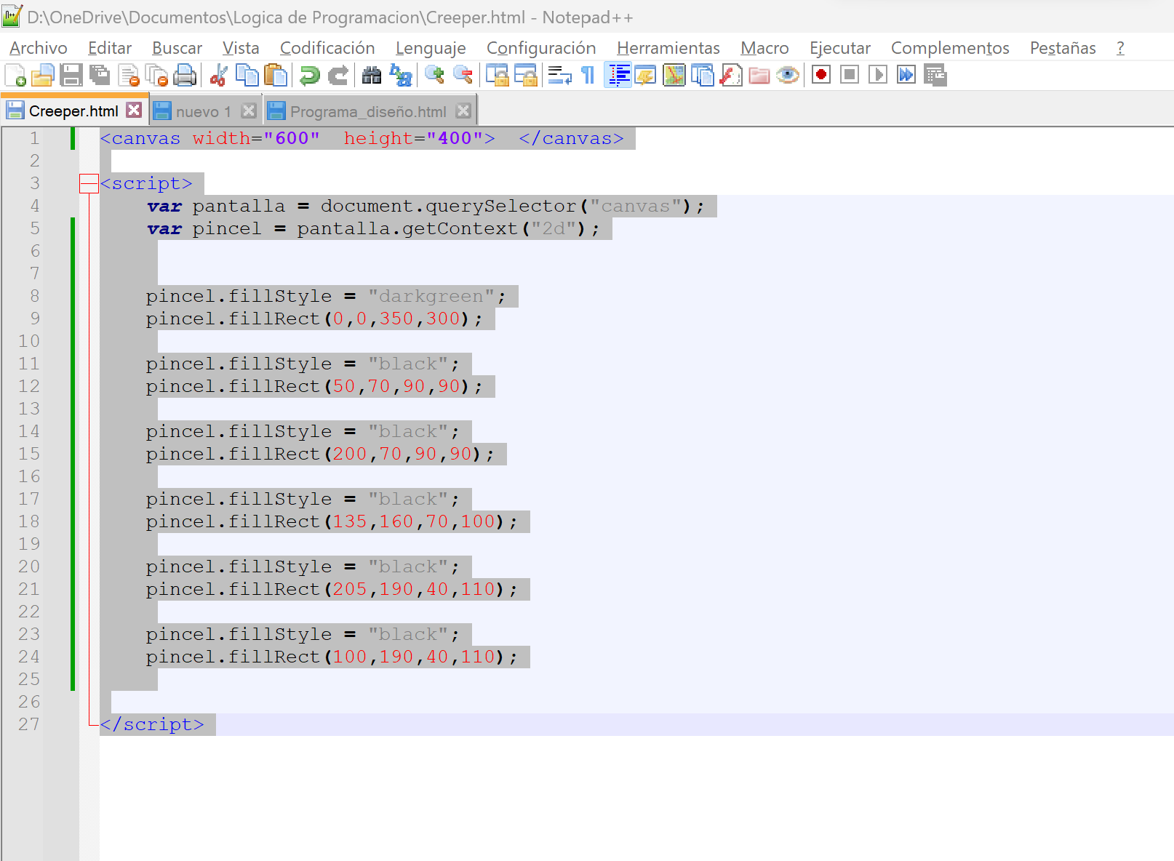Screen dimensions: 1174x861
Task: Click the Close All documents icon
Action: click(156, 75)
